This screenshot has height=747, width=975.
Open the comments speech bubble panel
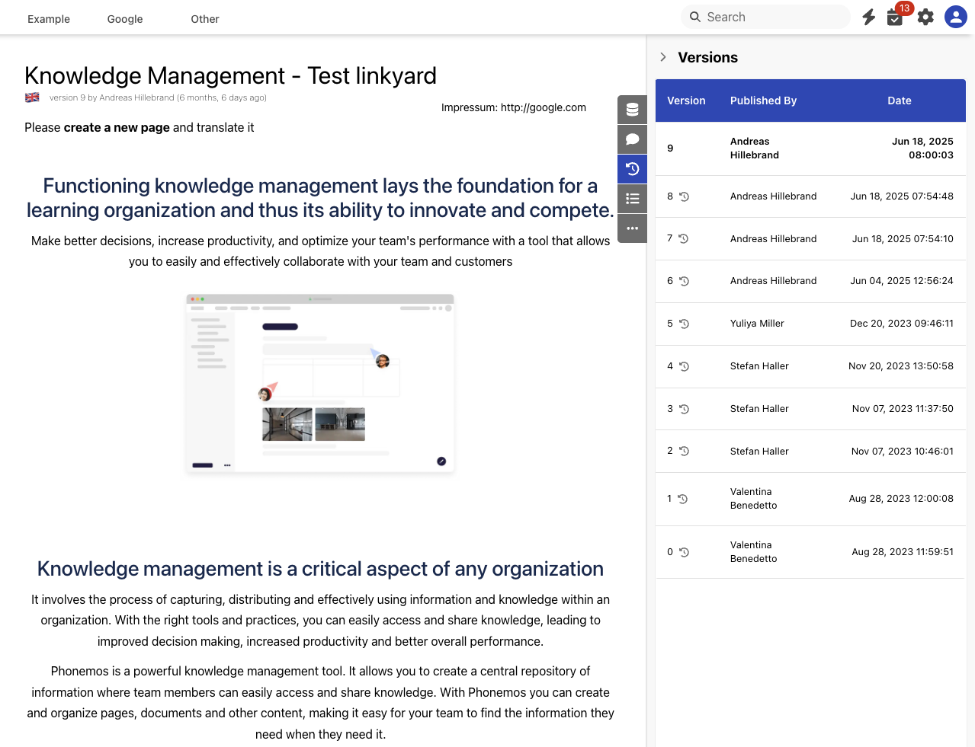[632, 139]
